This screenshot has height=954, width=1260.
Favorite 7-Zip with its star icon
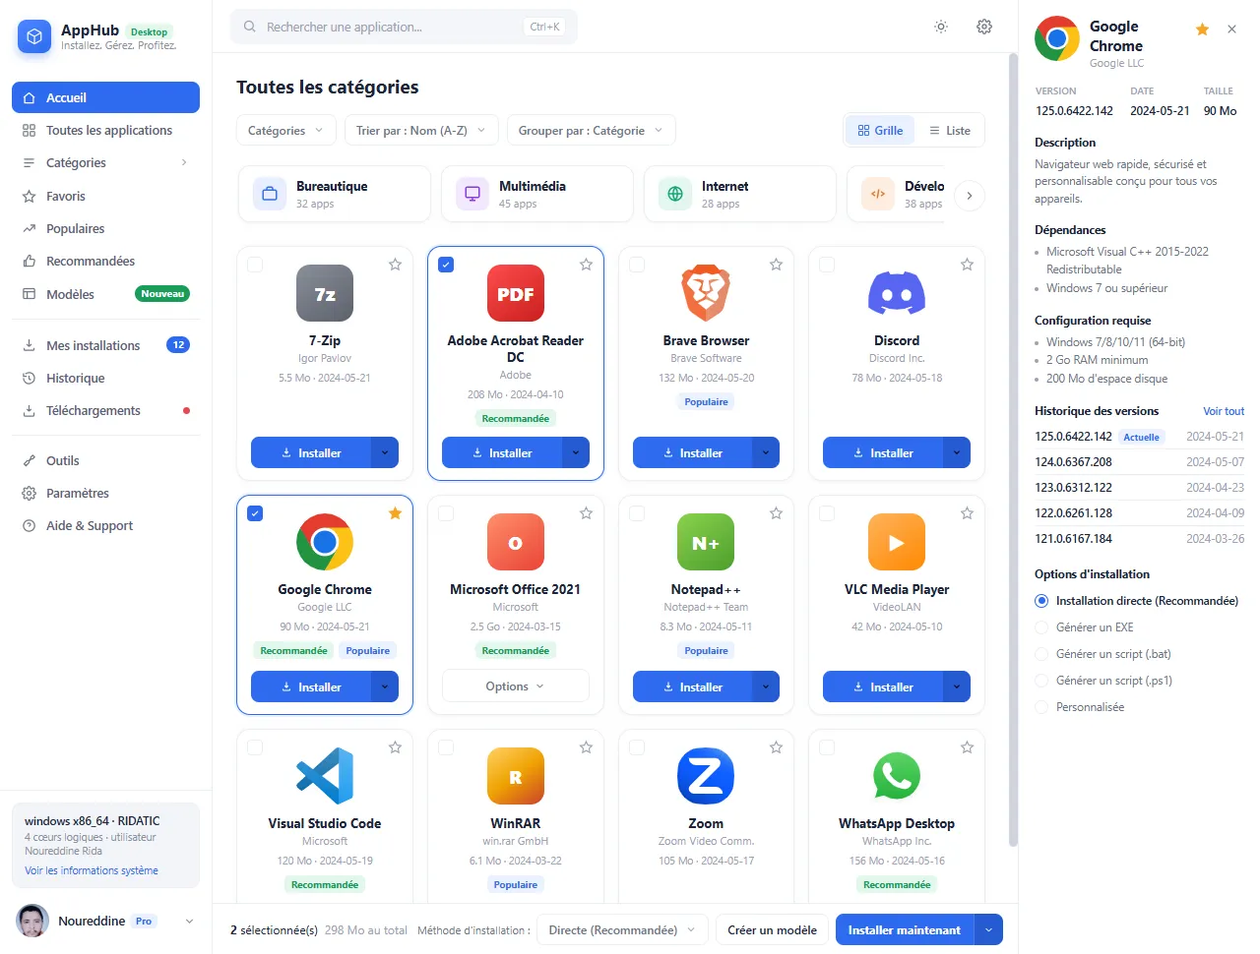[395, 265]
